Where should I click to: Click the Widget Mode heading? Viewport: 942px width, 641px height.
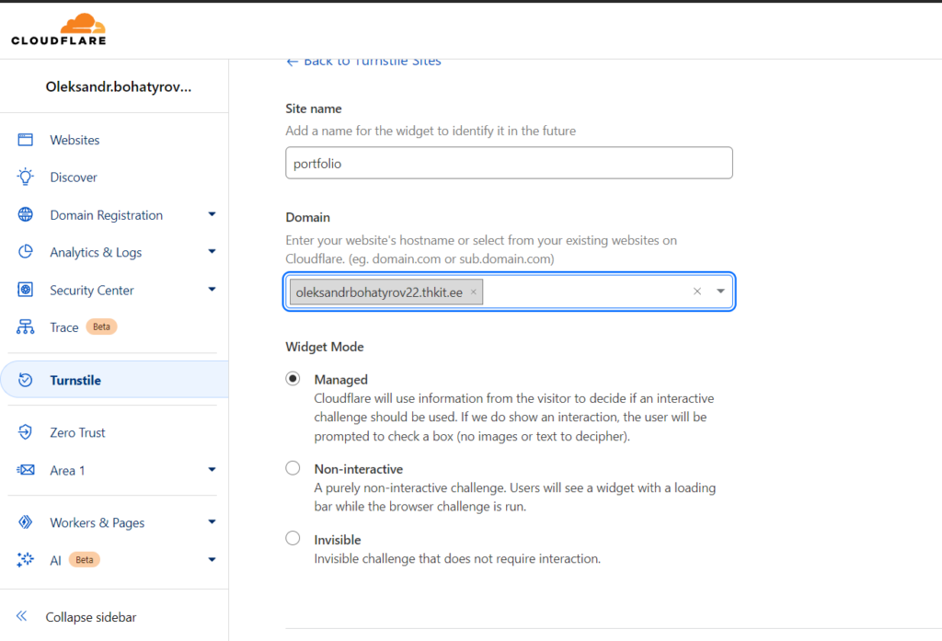click(325, 347)
